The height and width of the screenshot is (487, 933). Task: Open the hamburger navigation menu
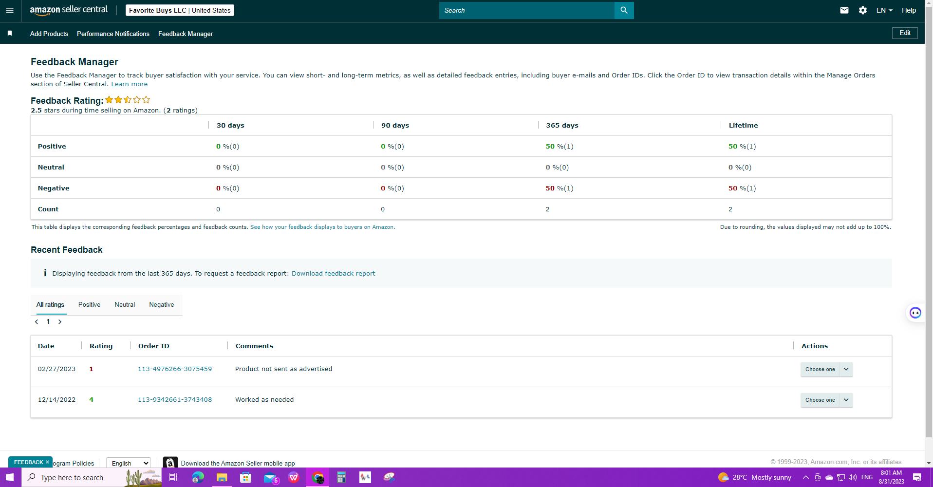[x=10, y=10]
